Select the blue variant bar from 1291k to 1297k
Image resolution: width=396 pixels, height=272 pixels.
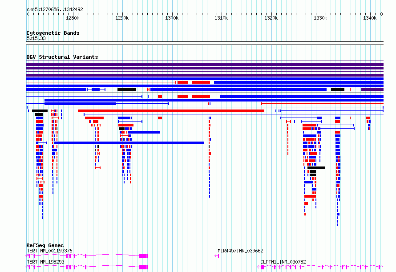point(144,132)
